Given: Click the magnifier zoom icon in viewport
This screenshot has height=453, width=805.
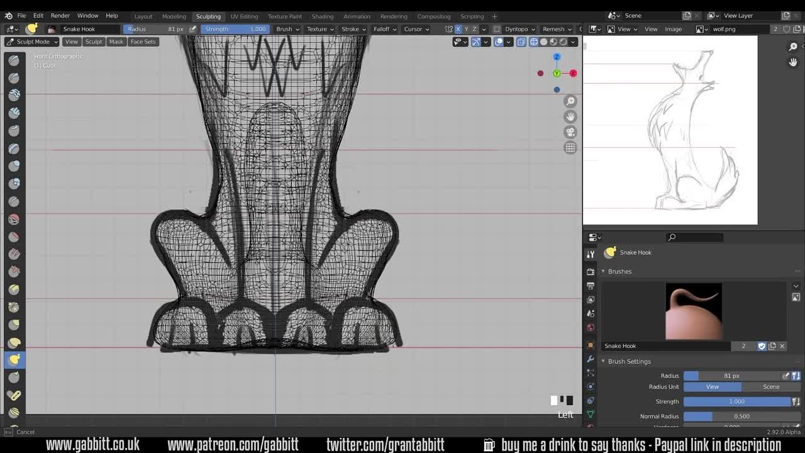Looking at the screenshot, I should [570, 101].
